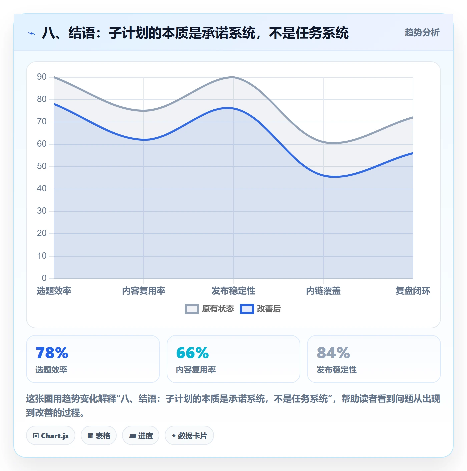
Task: Open the 78% 选题效率 stat card
Action: point(93,359)
